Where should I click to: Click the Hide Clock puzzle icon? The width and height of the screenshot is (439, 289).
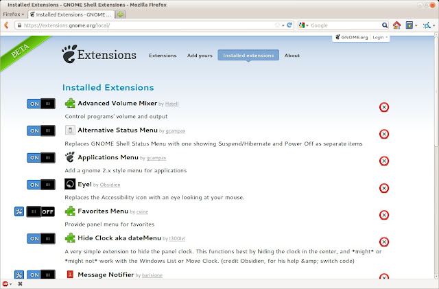point(70,238)
